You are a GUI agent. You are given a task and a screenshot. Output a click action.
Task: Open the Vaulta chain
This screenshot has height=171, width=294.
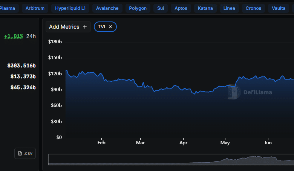pyautogui.click(x=279, y=8)
